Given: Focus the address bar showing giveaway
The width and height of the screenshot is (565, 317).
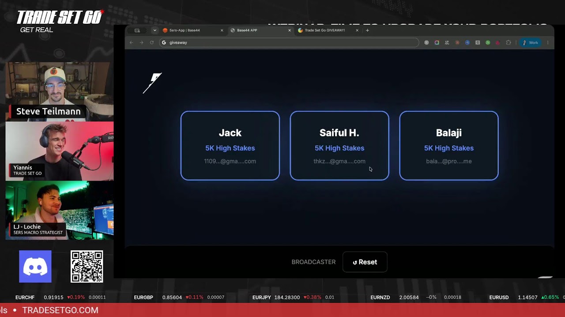Looking at the screenshot, I should (x=289, y=43).
